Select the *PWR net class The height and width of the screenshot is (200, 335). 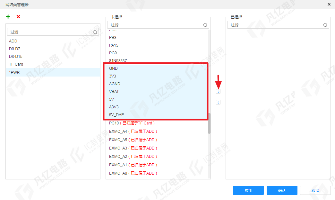tap(53, 72)
